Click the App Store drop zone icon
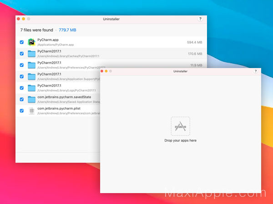Viewport: 273px width, 204px height. tap(180, 126)
